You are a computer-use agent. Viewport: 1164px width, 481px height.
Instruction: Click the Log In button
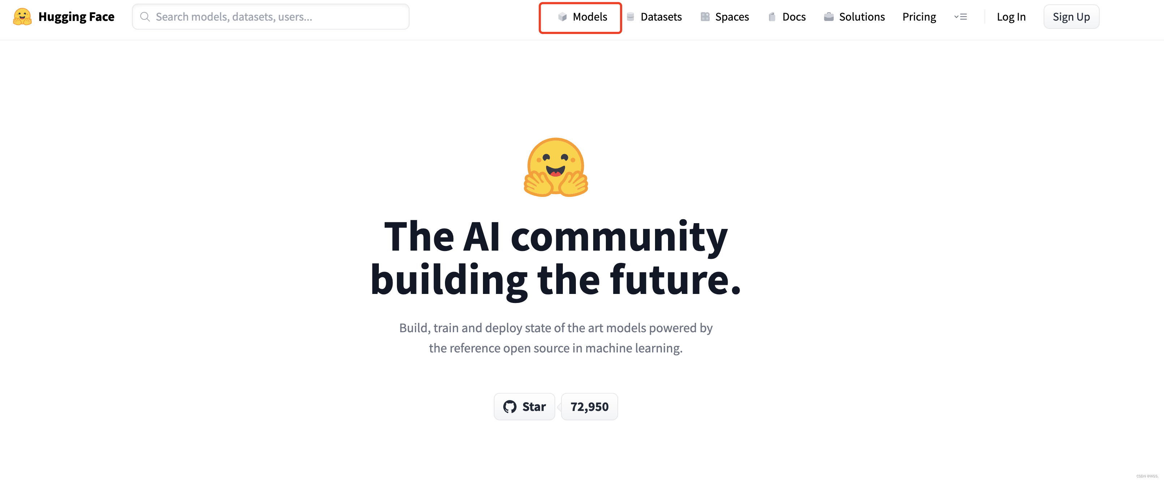click(x=1010, y=16)
